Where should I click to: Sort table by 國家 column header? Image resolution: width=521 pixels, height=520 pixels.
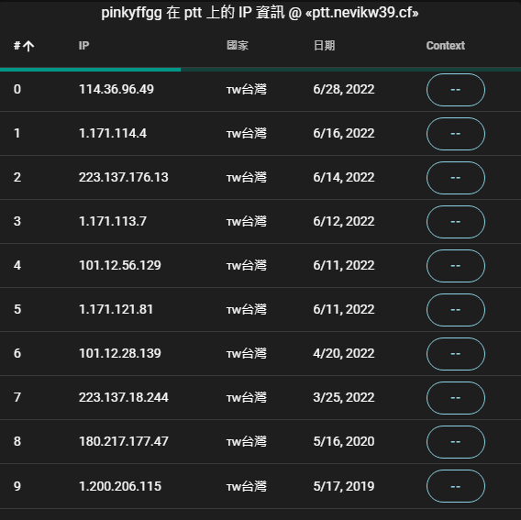click(238, 46)
